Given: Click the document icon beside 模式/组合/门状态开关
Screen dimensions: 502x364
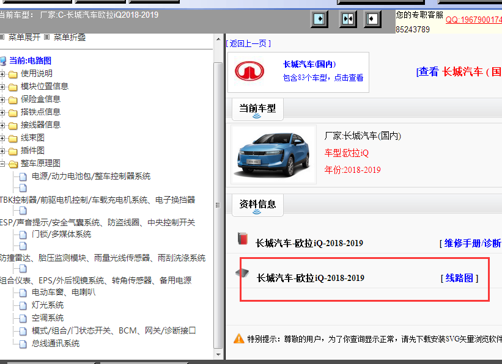Looking at the screenshot, I should click(23, 331).
